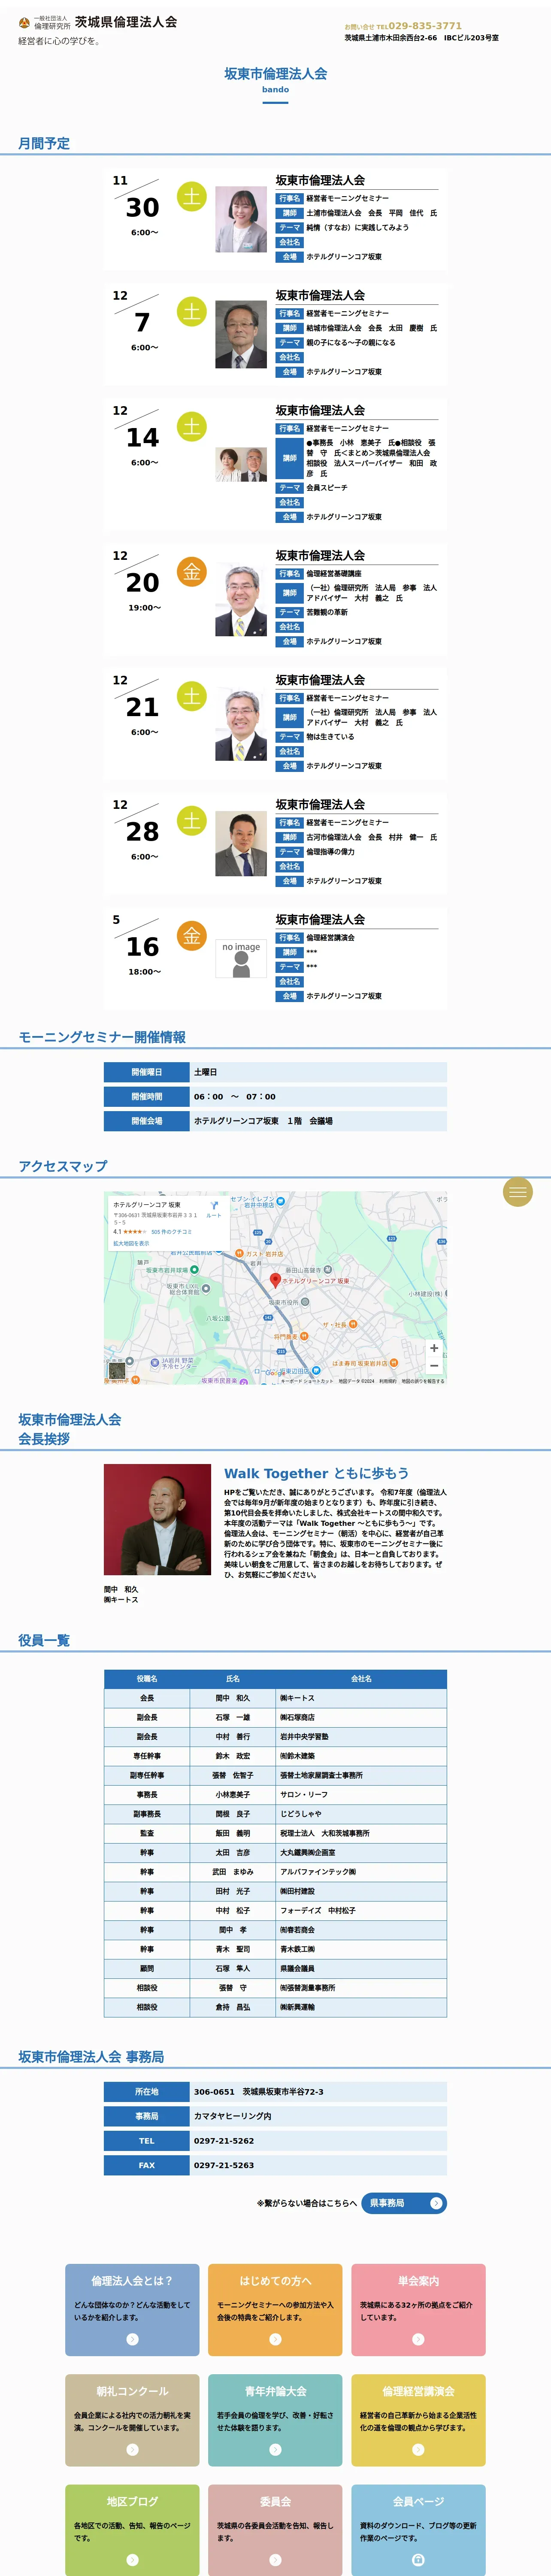Zoom out on the access map
Viewport: 551px width, 2576px height.
[434, 1366]
